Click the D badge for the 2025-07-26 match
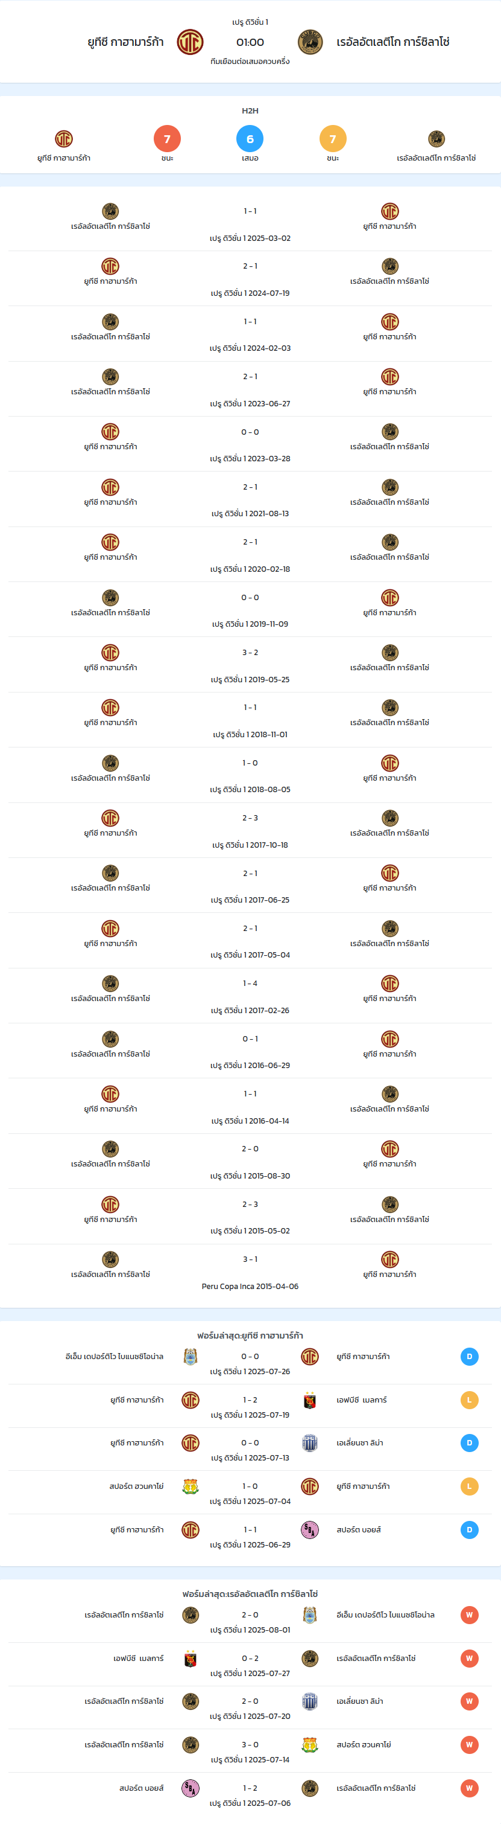This screenshot has height=1824, width=501. tap(469, 1357)
